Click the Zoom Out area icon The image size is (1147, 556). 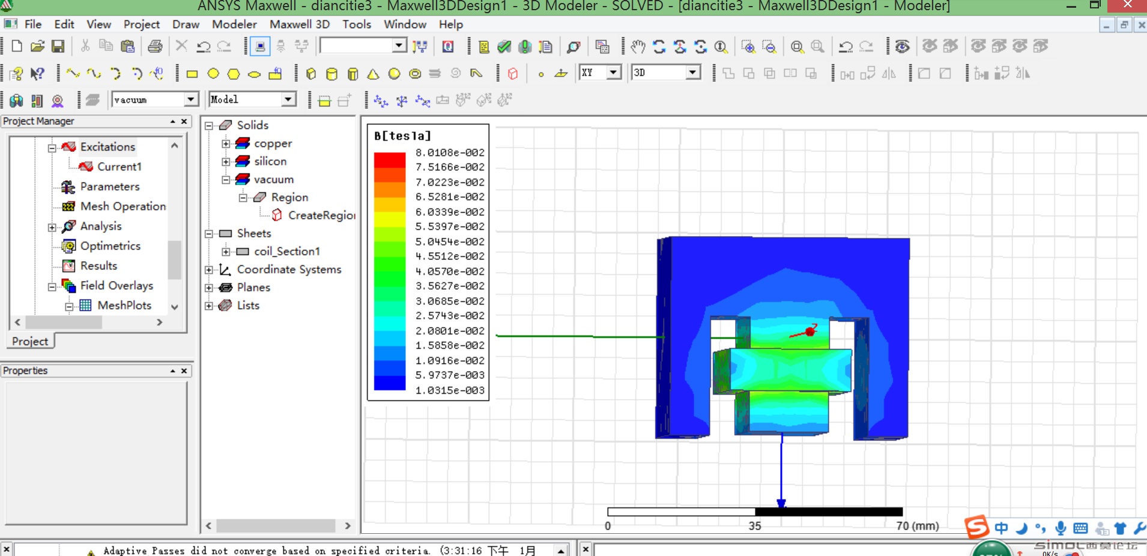pos(769,46)
